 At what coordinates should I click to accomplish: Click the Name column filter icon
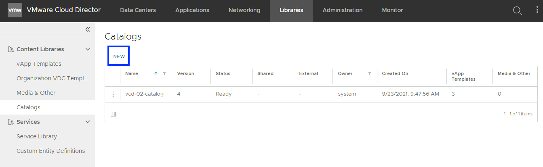tap(164, 73)
